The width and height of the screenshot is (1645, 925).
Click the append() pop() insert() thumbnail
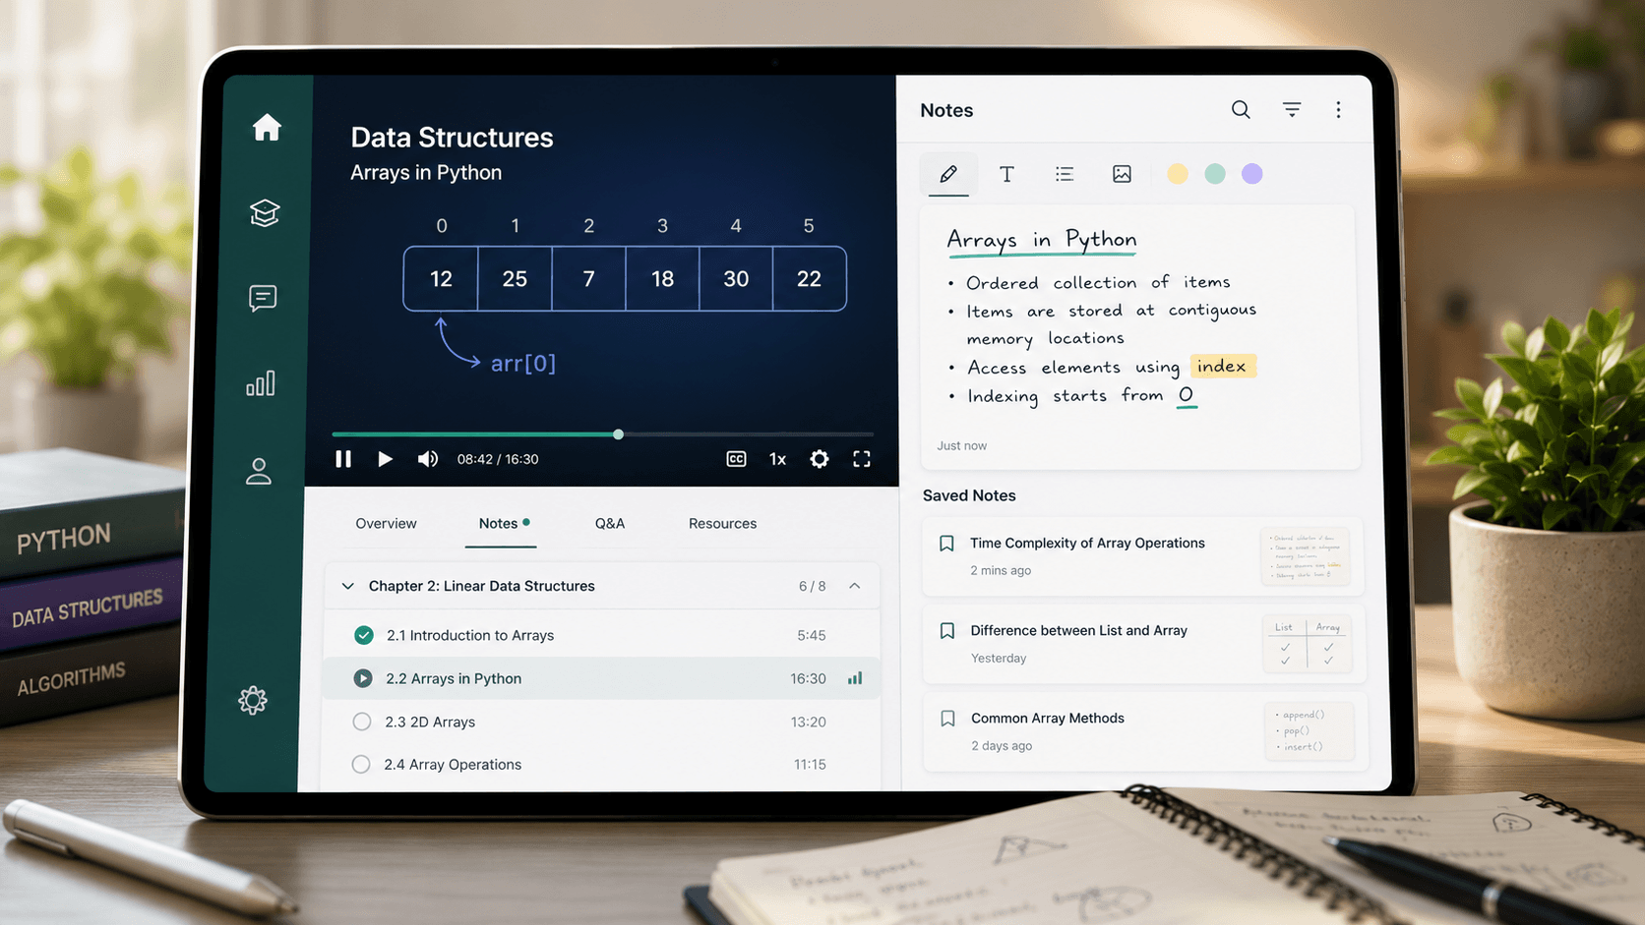pos(1309,730)
